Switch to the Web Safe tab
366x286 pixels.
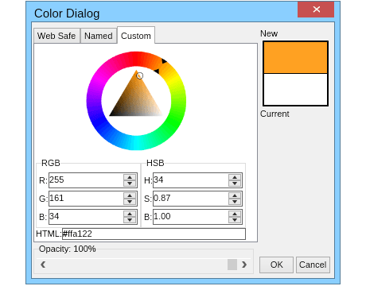coord(56,36)
